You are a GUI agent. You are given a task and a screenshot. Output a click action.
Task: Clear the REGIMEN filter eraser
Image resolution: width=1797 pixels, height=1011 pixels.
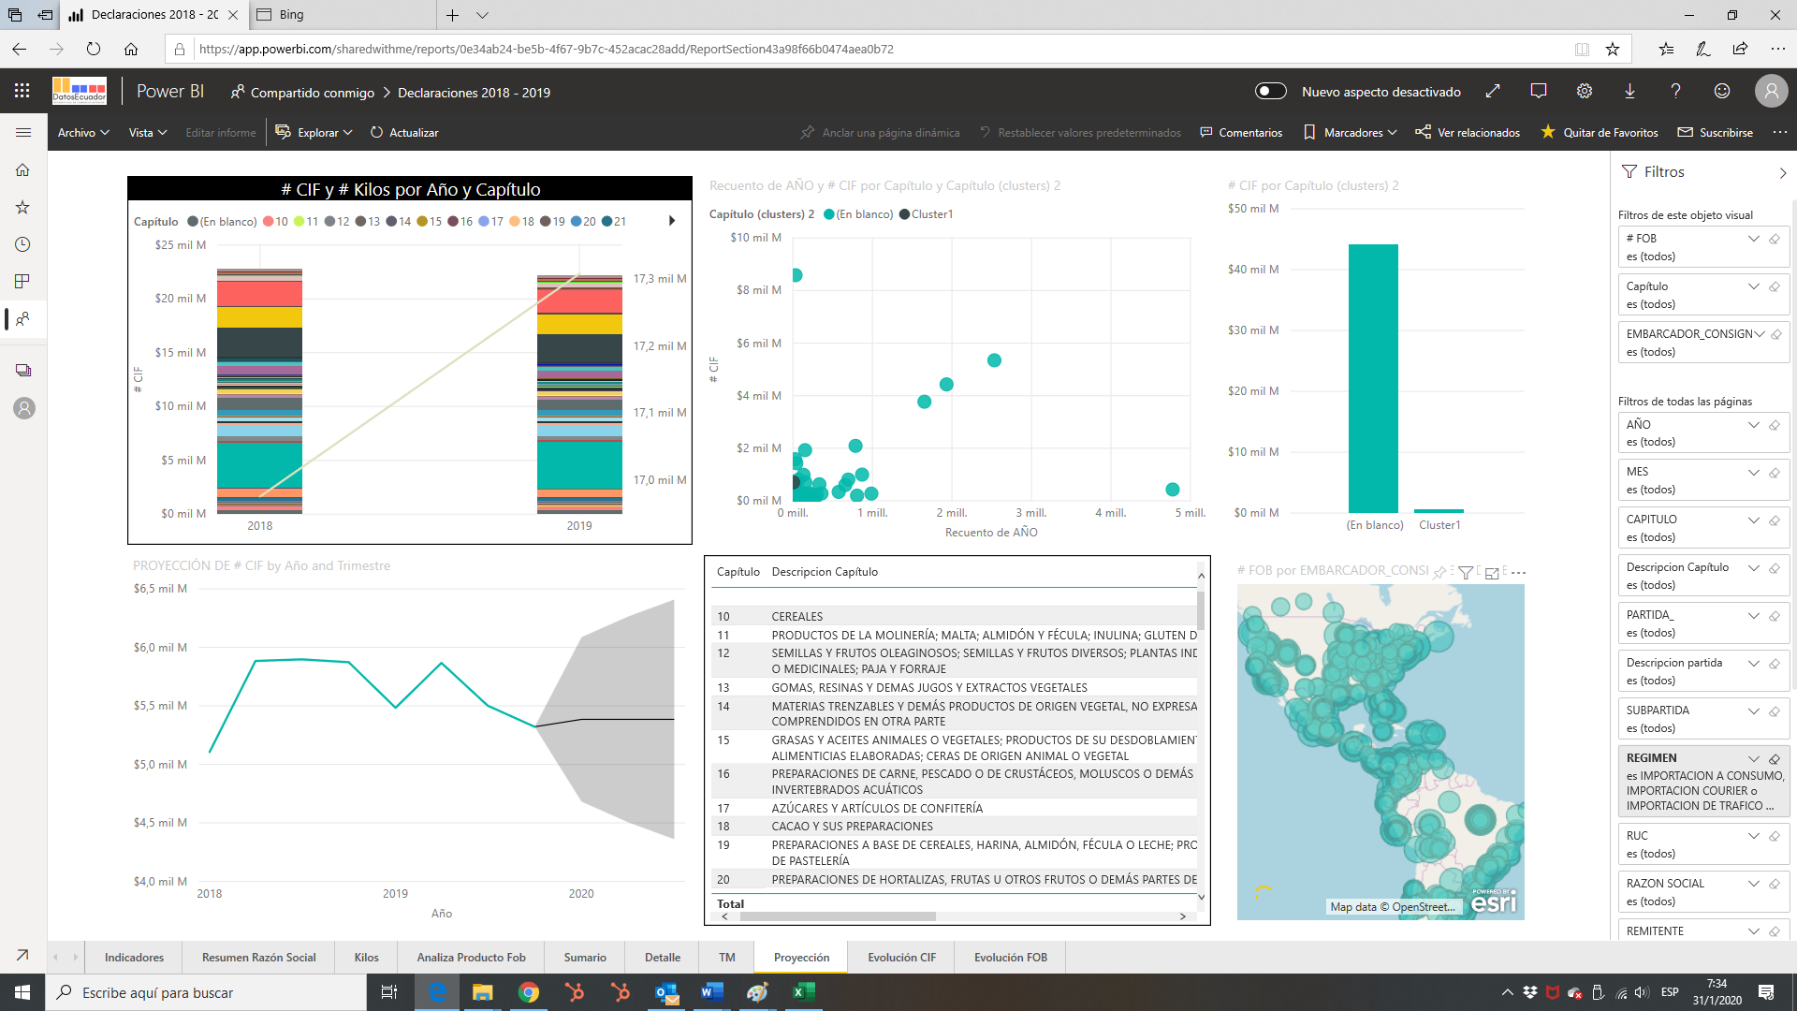[1775, 759]
